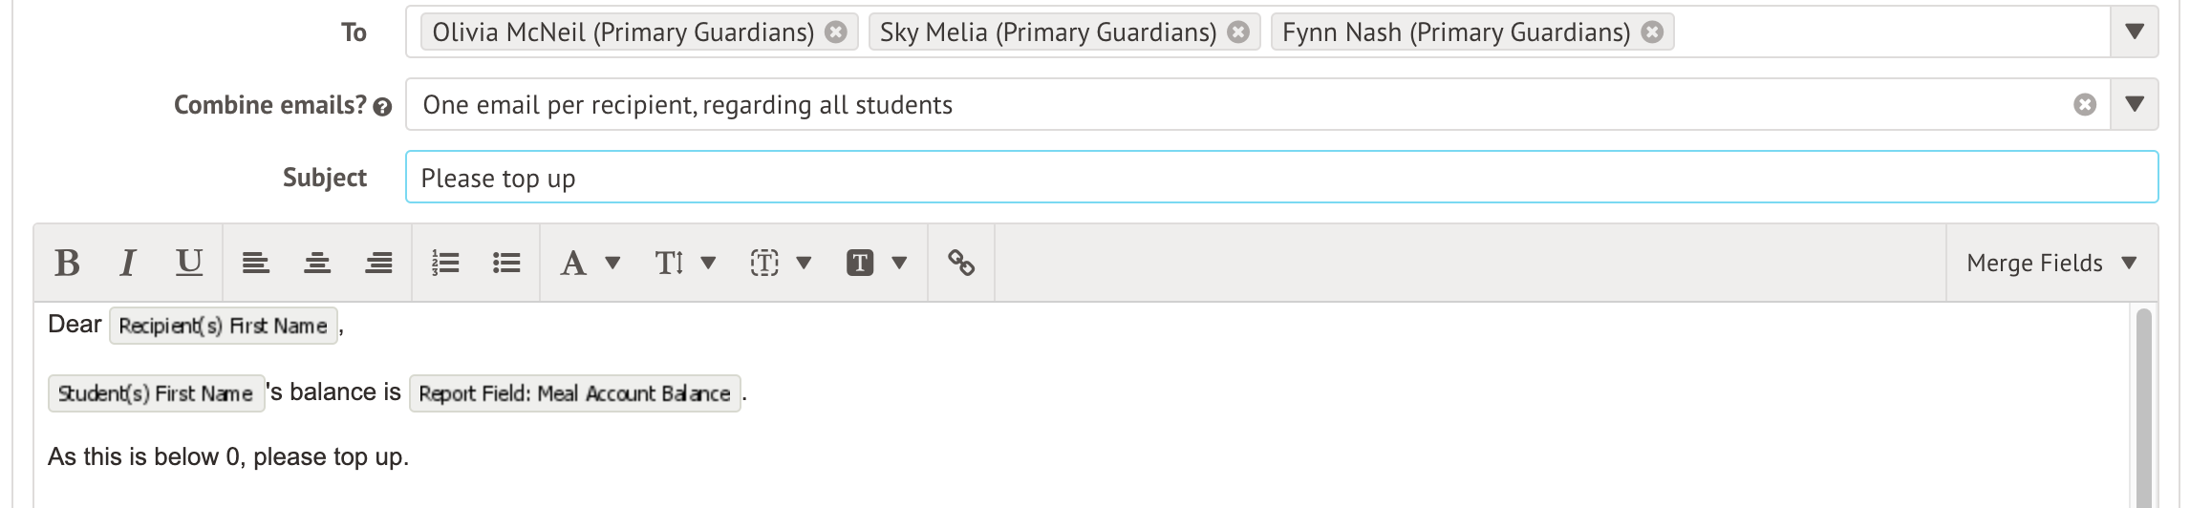This screenshot has width=2190, height=508.
Task: Underline the selected text
Action: (189, 263)
